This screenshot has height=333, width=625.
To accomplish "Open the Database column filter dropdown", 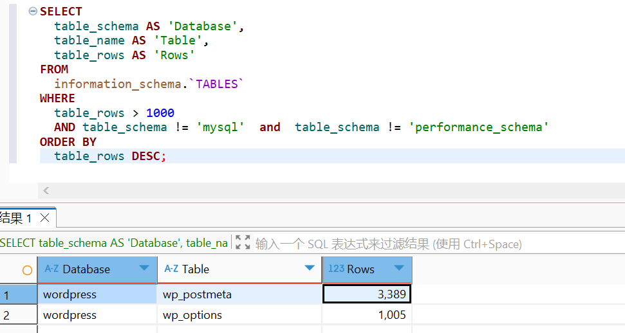I will (x=144, y=269).
